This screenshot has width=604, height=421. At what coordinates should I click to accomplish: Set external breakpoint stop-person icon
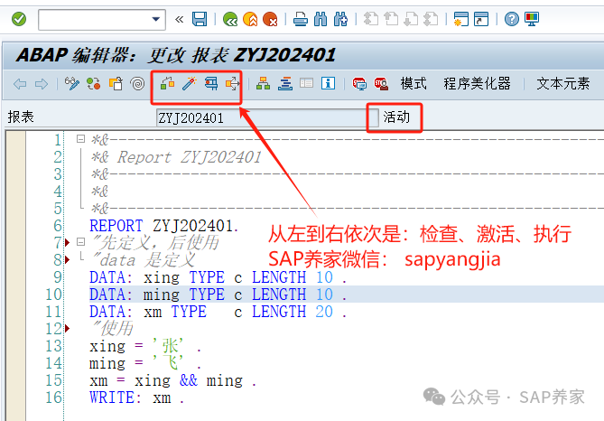pyautogui.click(x=381, y=83)
